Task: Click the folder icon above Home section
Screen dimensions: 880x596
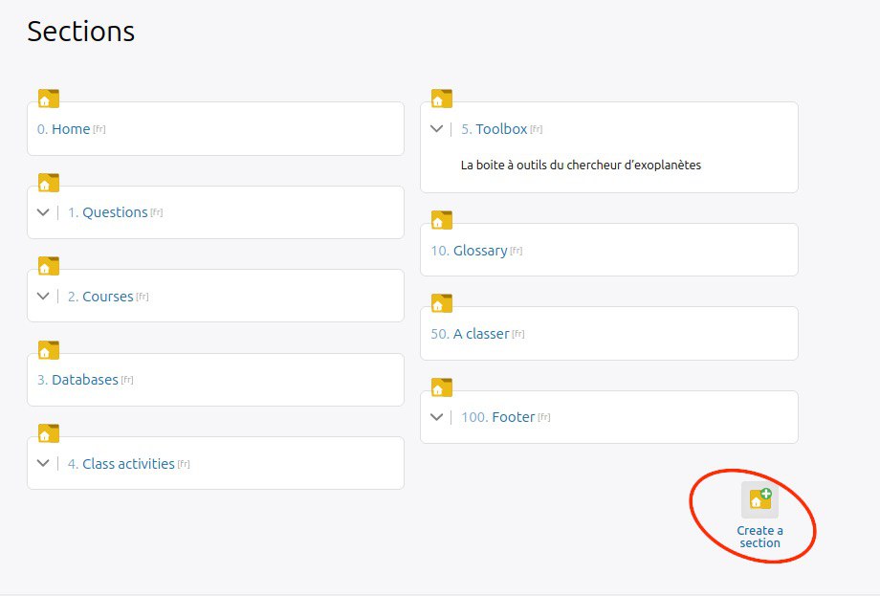Action: 49,99
